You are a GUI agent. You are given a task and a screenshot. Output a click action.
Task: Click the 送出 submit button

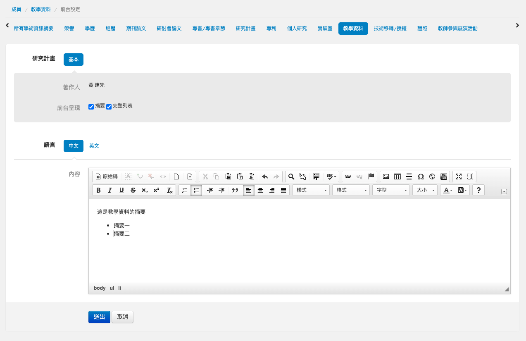[99, 317]
